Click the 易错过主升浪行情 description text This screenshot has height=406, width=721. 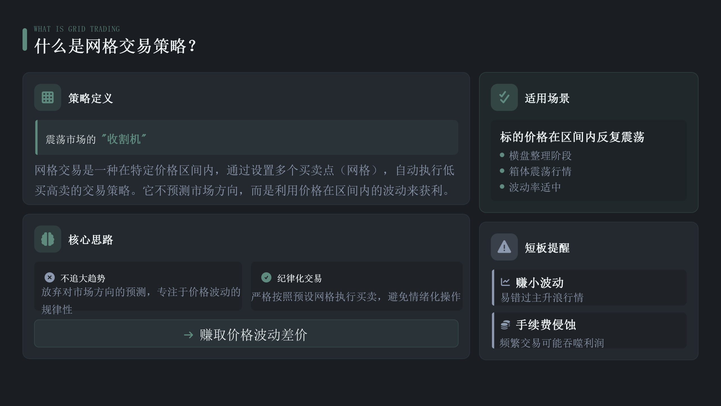coord(542,297)
